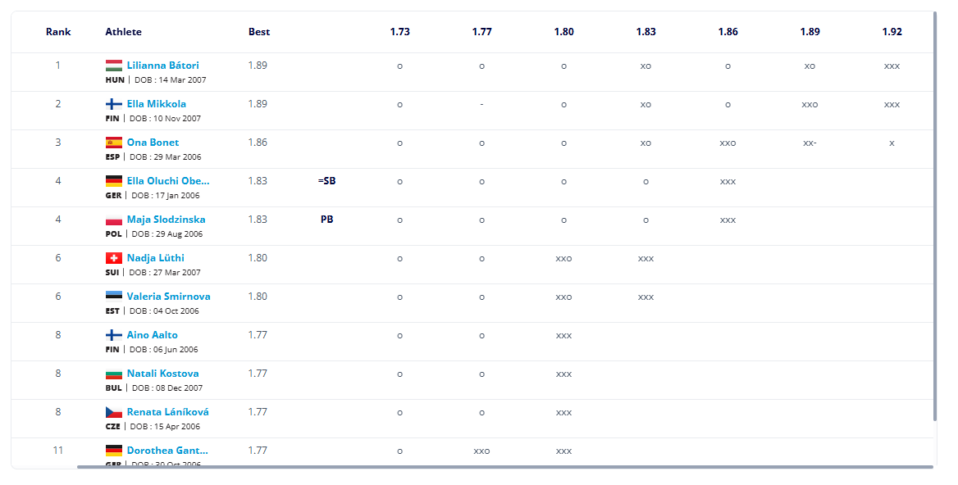
Task: Click the Hungary flag icon beside Lilianna Bátori
Action: [x=114, y=66]
